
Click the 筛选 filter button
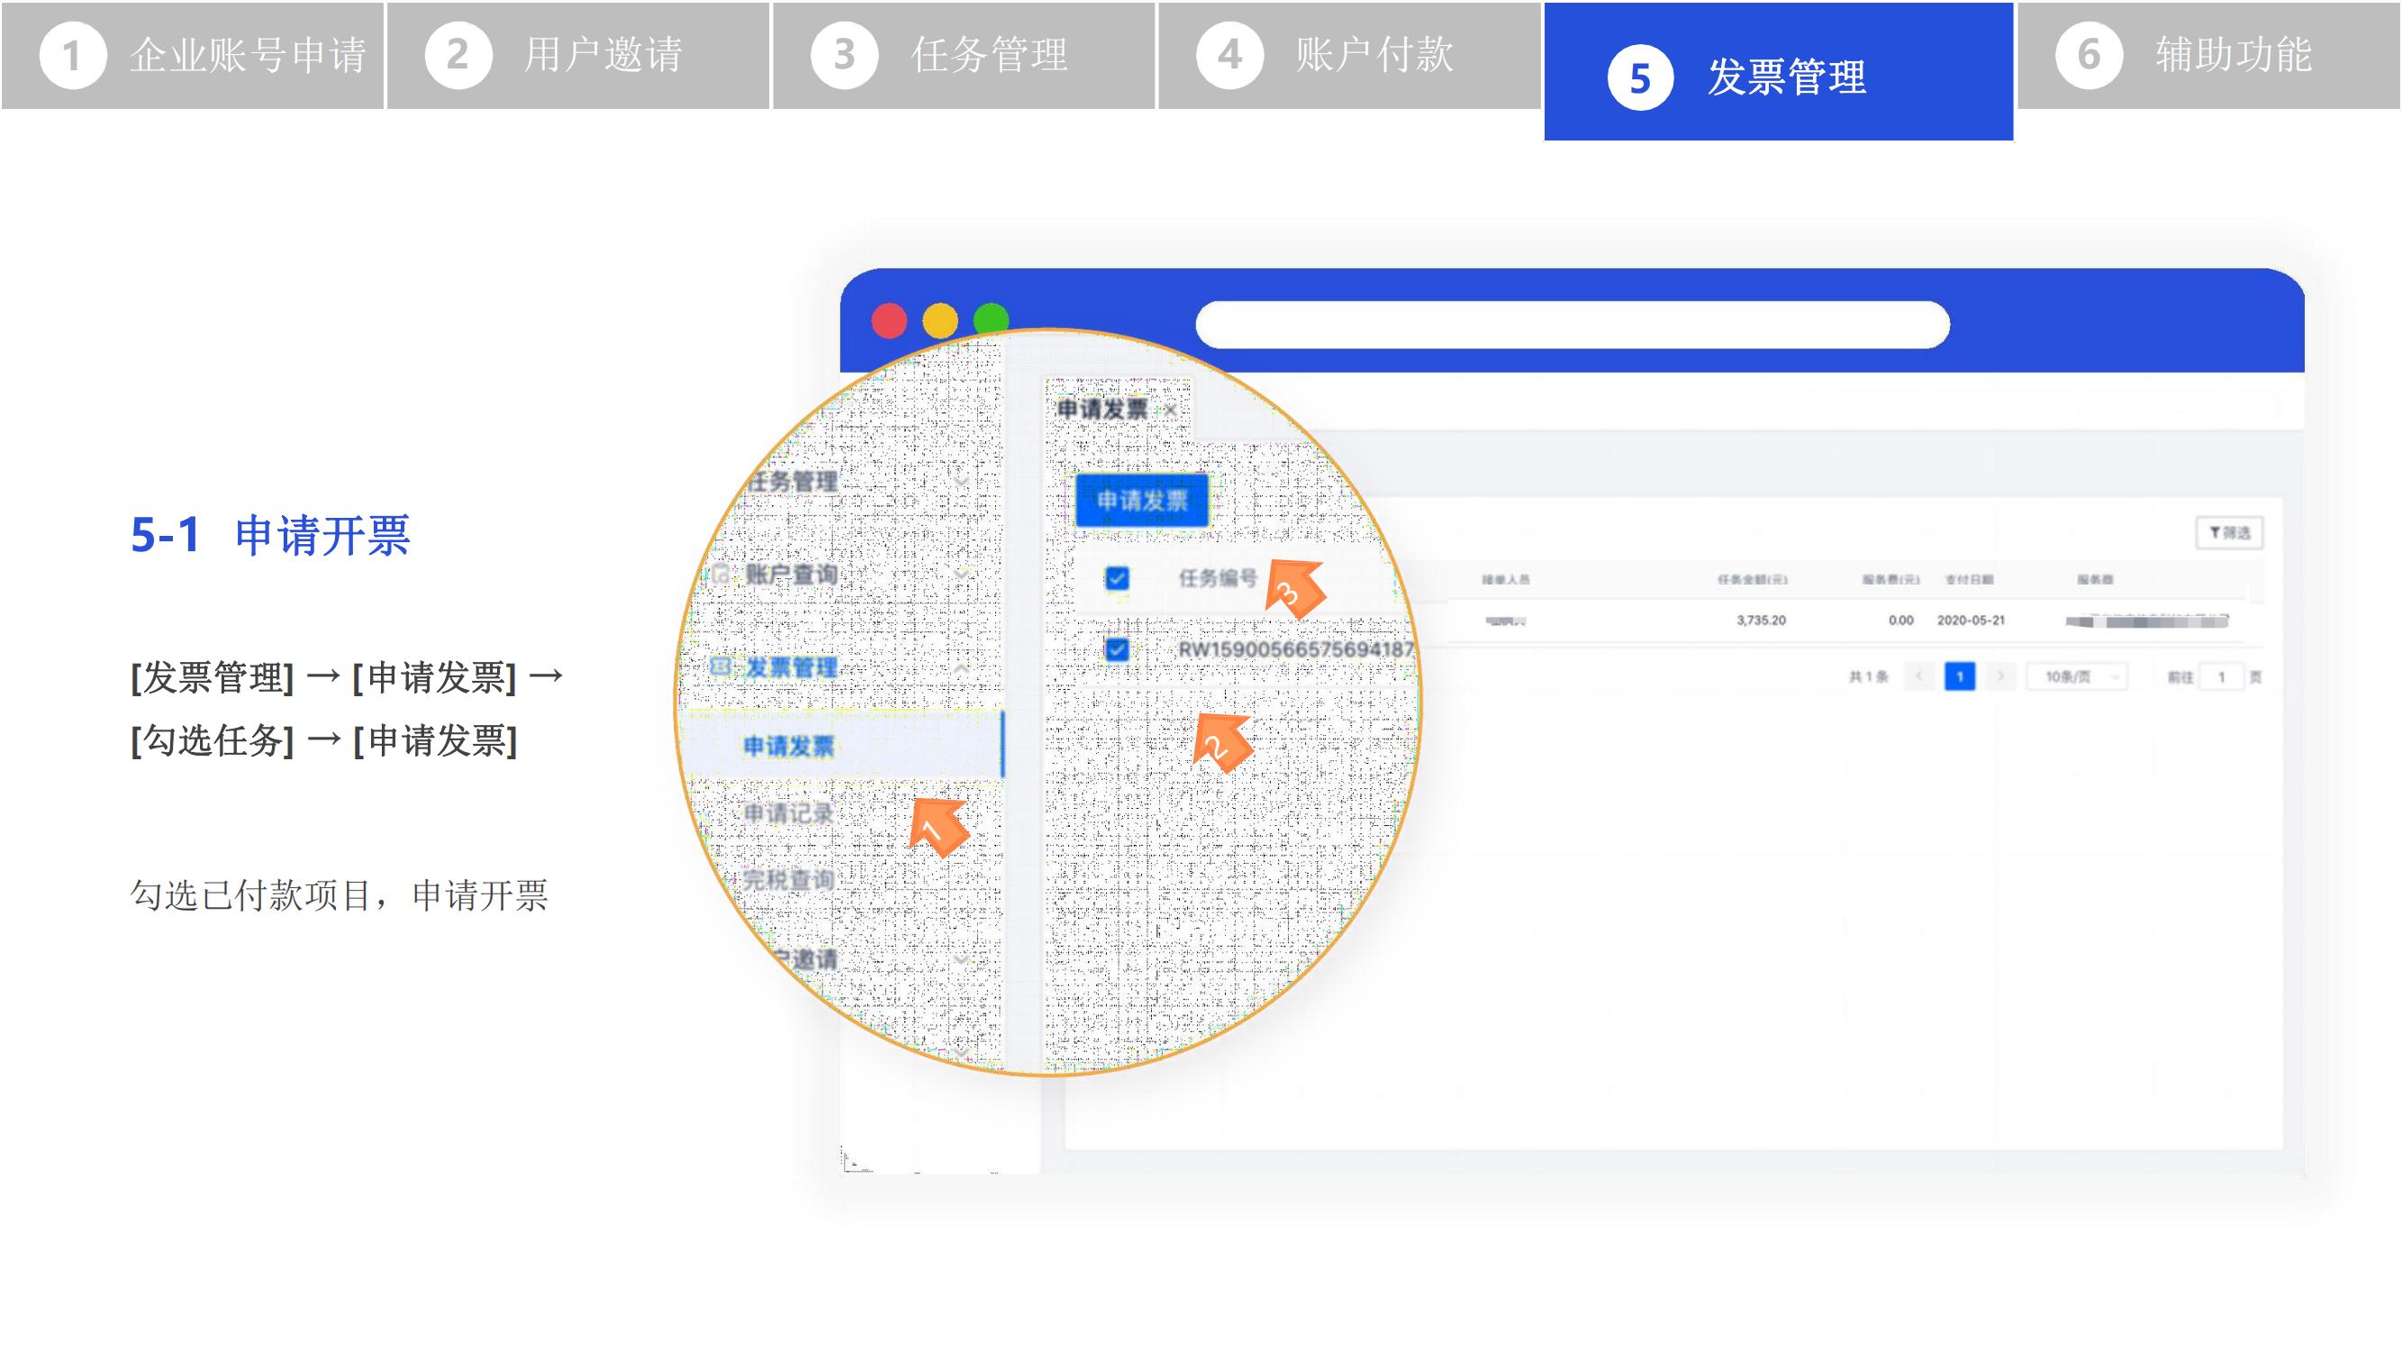click(2228, 533)
